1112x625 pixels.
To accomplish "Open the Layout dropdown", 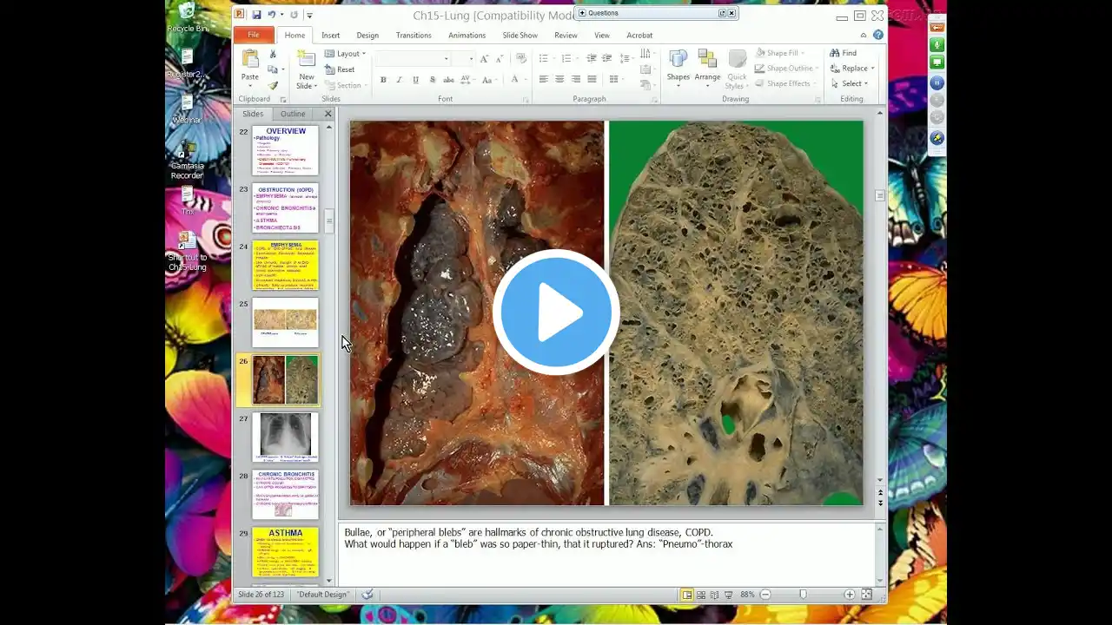I will click(x=346, y=54).
